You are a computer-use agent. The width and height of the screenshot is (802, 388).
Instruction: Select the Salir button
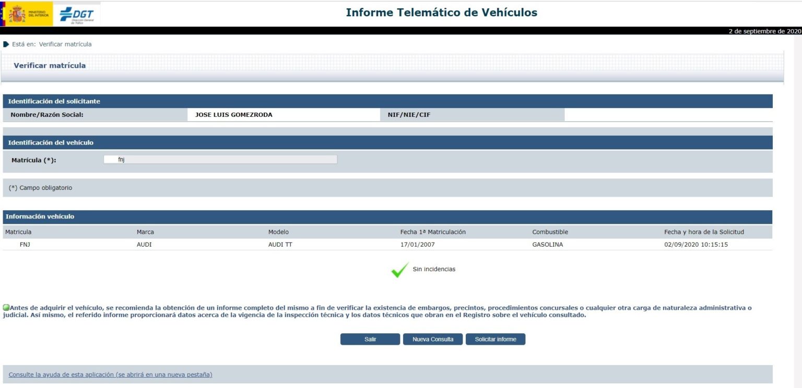(370, 339)
